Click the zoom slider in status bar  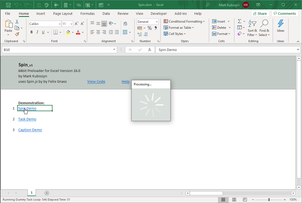pyautogui.click(x=269, y=200)
